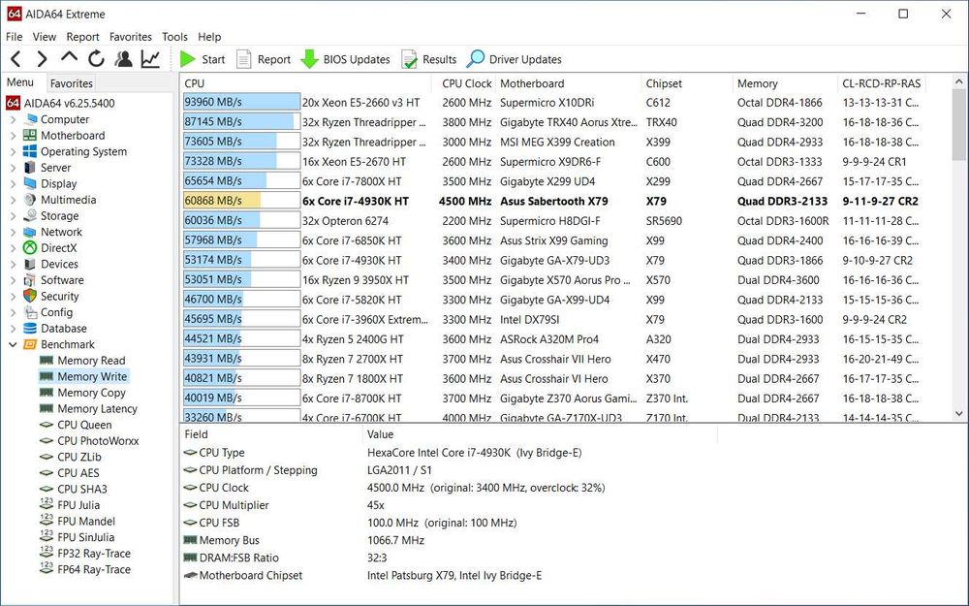Image resolution: width=969 pixels, height=606 pixels.
Task: Select the AIDA64 v6.25.5400 root item
Action: 60,104
